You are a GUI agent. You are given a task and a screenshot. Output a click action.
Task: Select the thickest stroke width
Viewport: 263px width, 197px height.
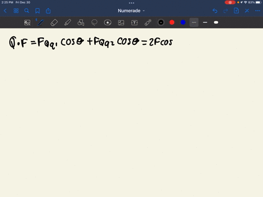point(216,22)
